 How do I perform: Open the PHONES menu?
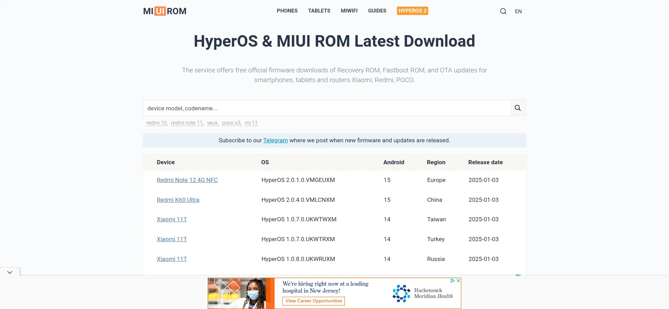(287, 11)
